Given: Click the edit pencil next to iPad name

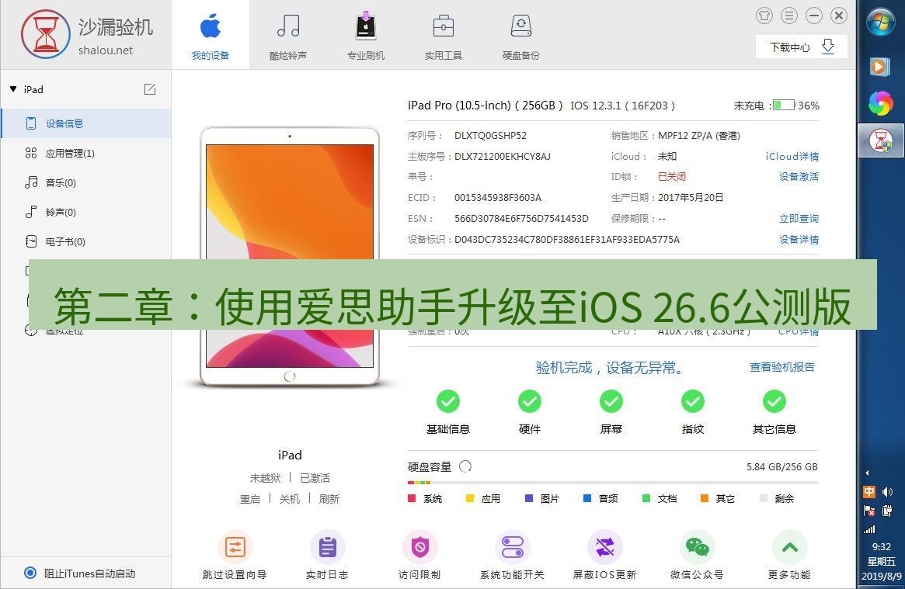Looking at the screenshot, I should pyautogui.click(x=149, y=89).
